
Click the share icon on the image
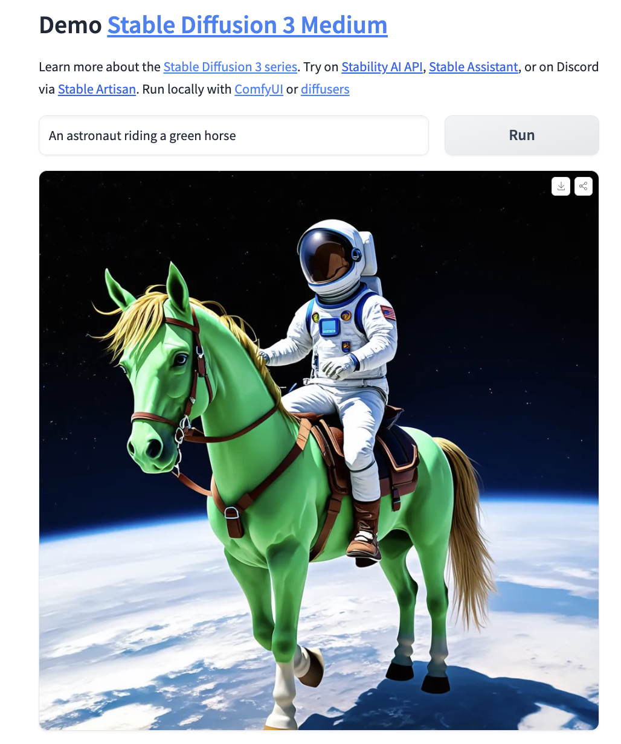tap(584, 187)
